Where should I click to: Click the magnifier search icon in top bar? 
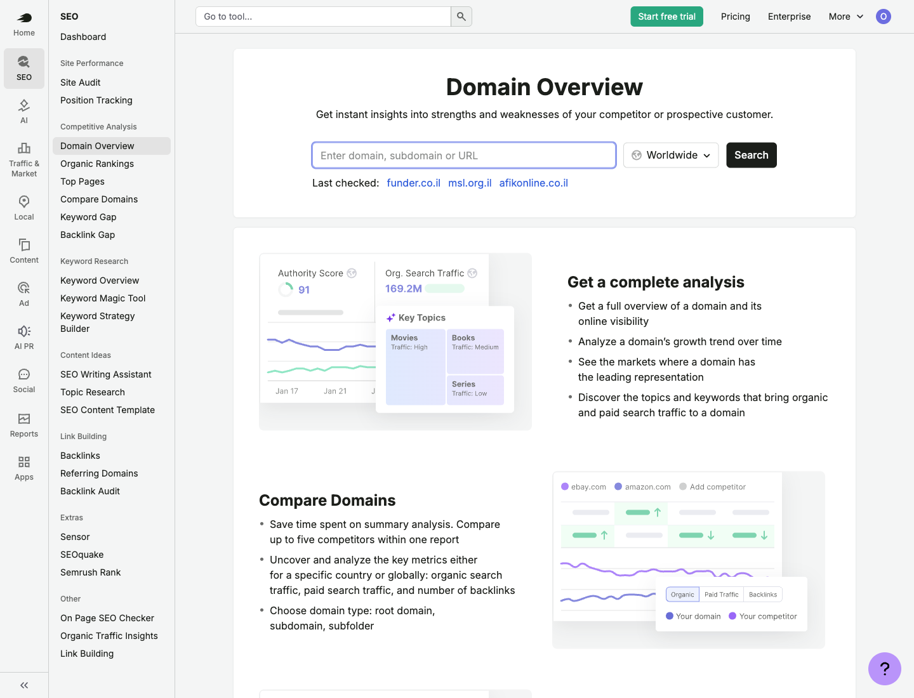[461, 16]
